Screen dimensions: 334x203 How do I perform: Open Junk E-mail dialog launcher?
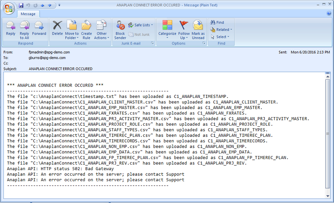(x=152, y=43)
